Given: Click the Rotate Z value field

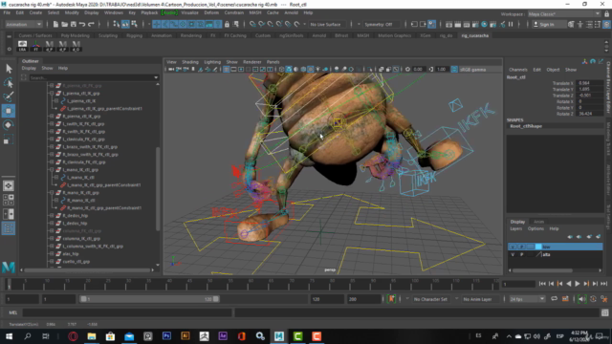Looking at the screenshot, I should click(x=589, y=114).
